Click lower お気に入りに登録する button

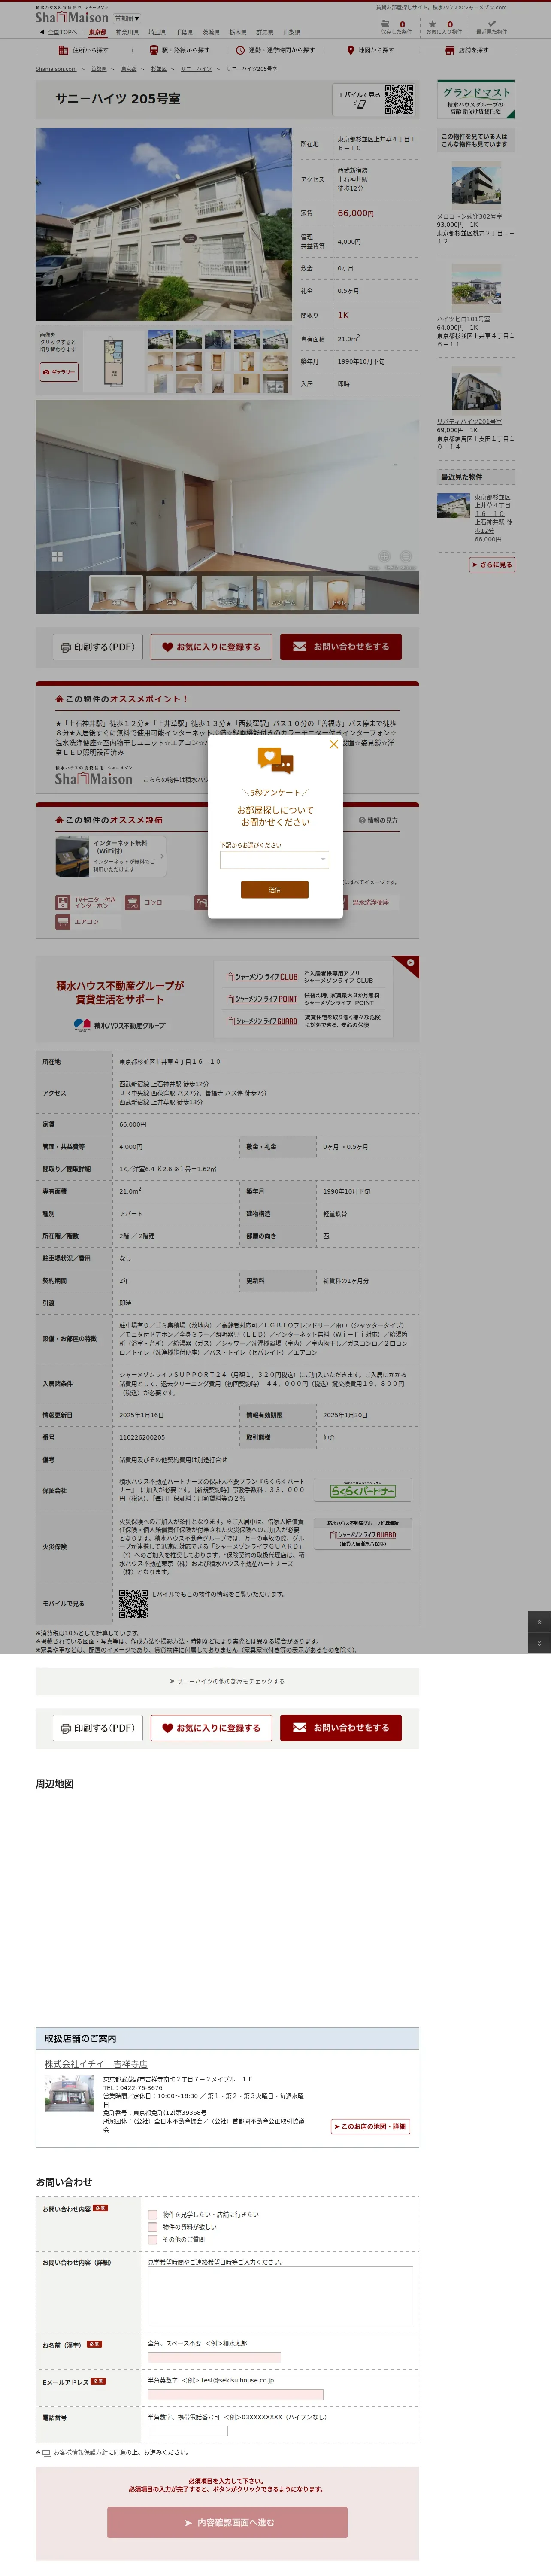coord(211,1727)
